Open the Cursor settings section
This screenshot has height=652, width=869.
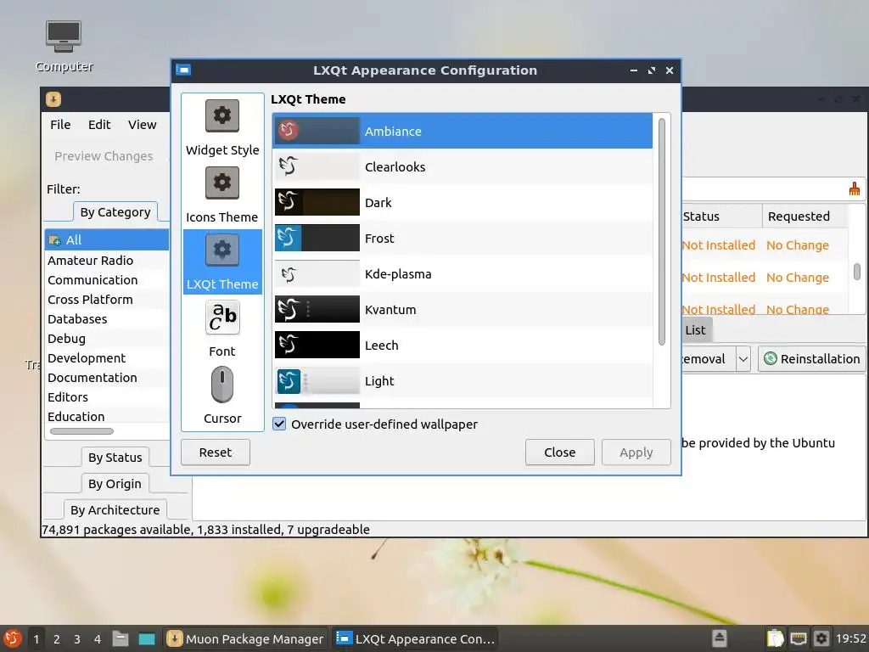pyautogui.click(x=222, y=396)
